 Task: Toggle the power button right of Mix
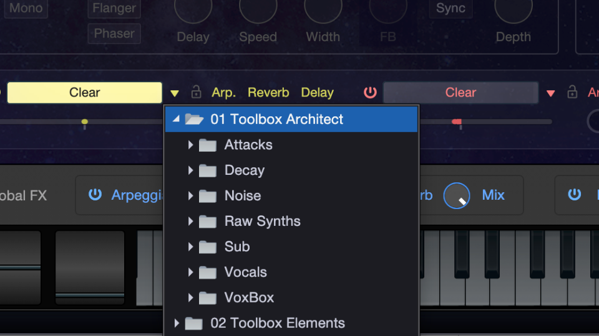[574, 195]
